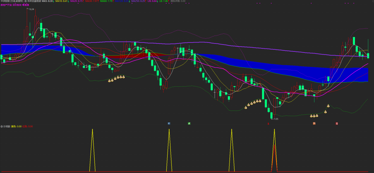374x173 pixels.
Task: Click the blue '财' event marker
Action: 169,123
